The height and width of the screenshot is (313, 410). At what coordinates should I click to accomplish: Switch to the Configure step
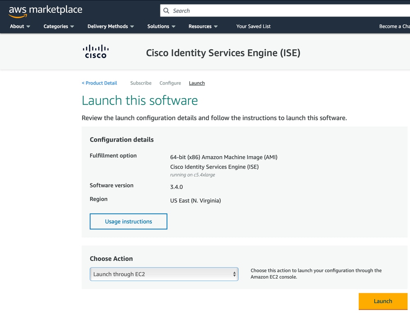coord(170,83)
